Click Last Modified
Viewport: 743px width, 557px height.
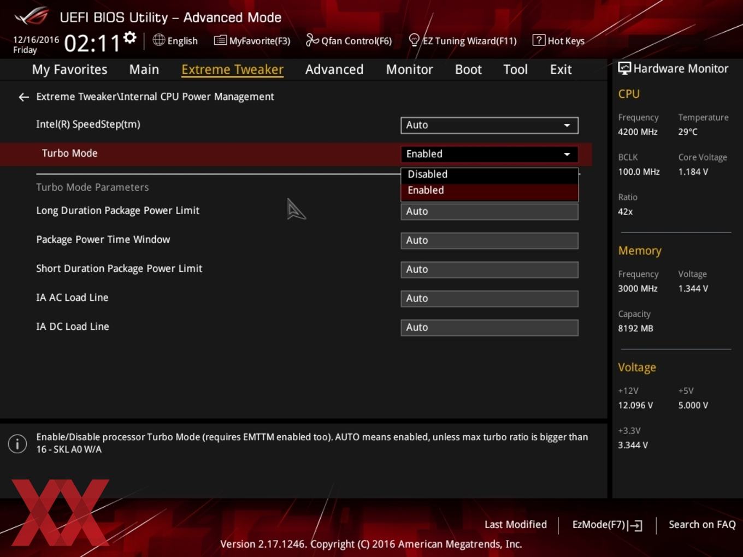coord(516,524)
